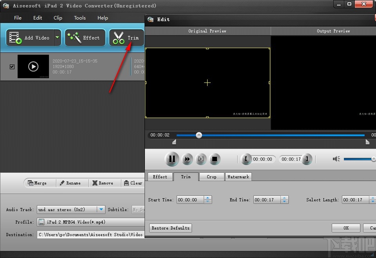Open the Clip menu
376x258 pixels.
pos(58,18)
